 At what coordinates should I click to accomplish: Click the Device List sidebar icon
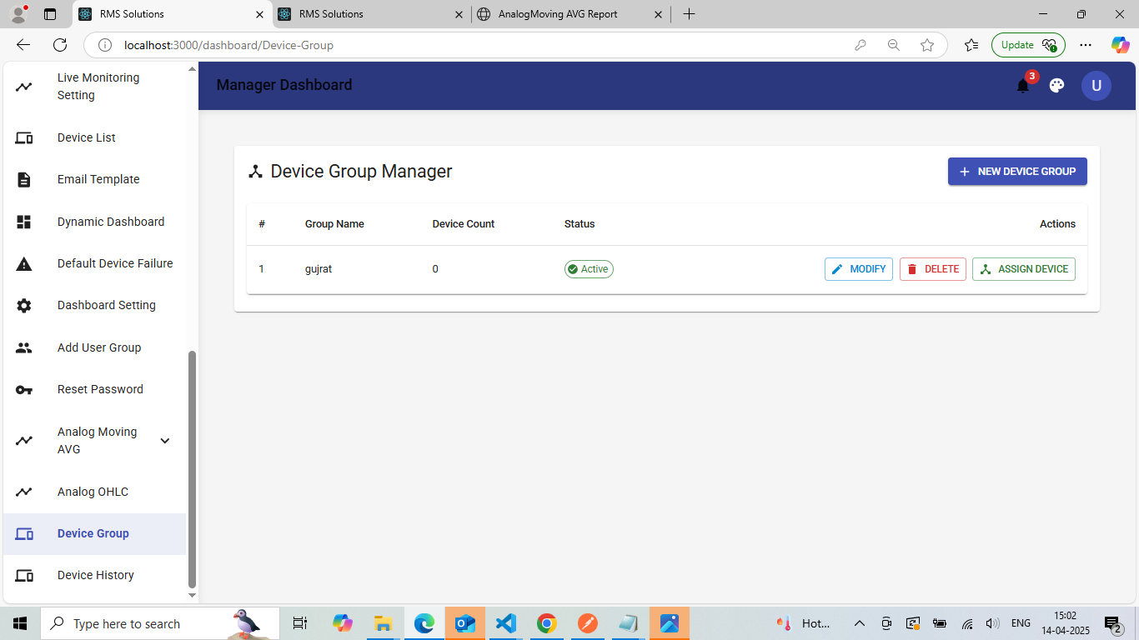pos(24,138)
